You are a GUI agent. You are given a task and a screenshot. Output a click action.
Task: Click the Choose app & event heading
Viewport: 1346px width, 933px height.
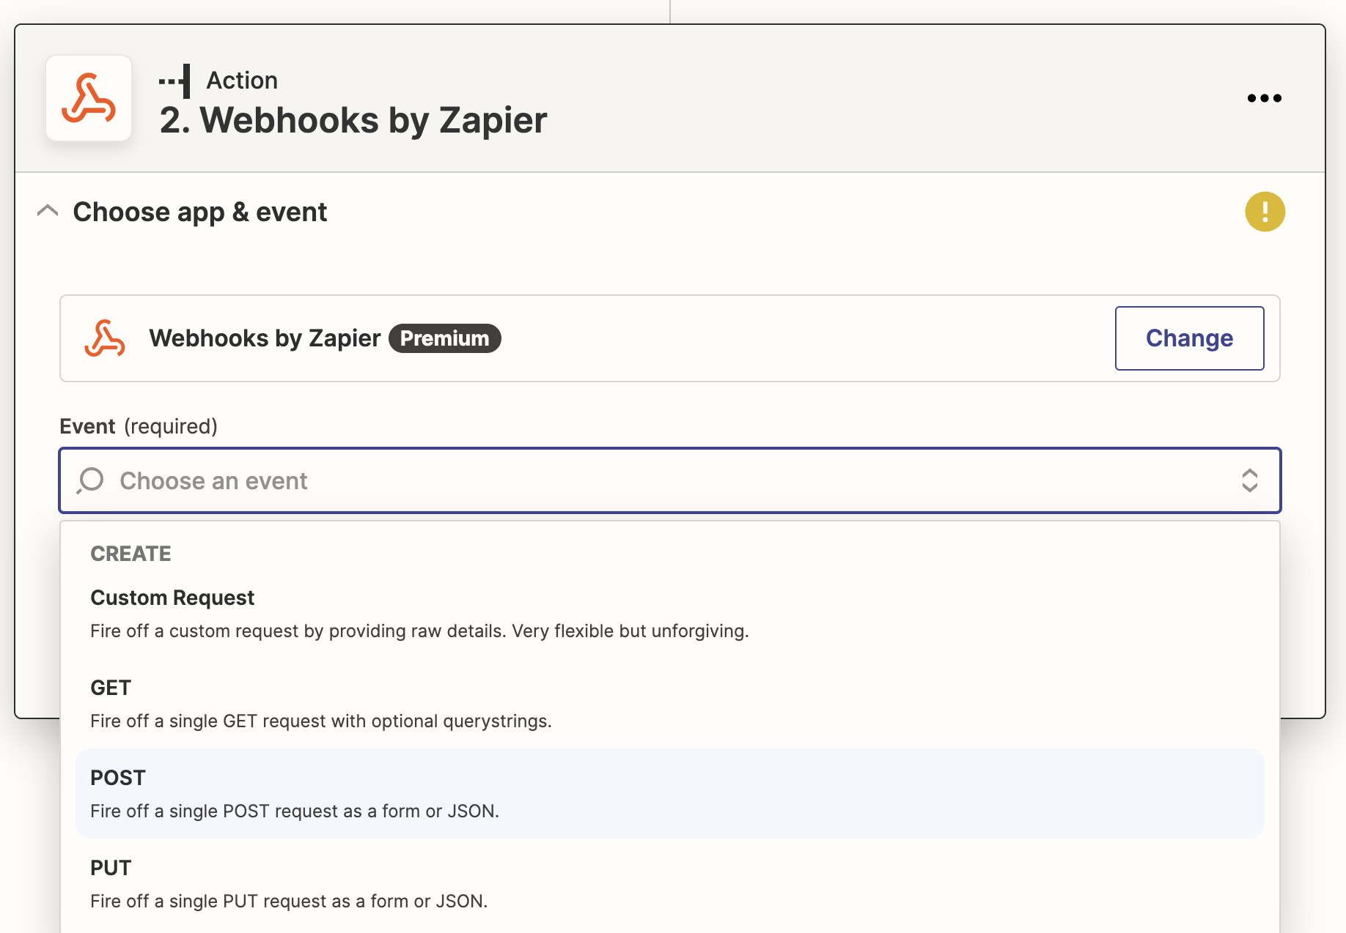pyautogui.click(x=200, y=212)
